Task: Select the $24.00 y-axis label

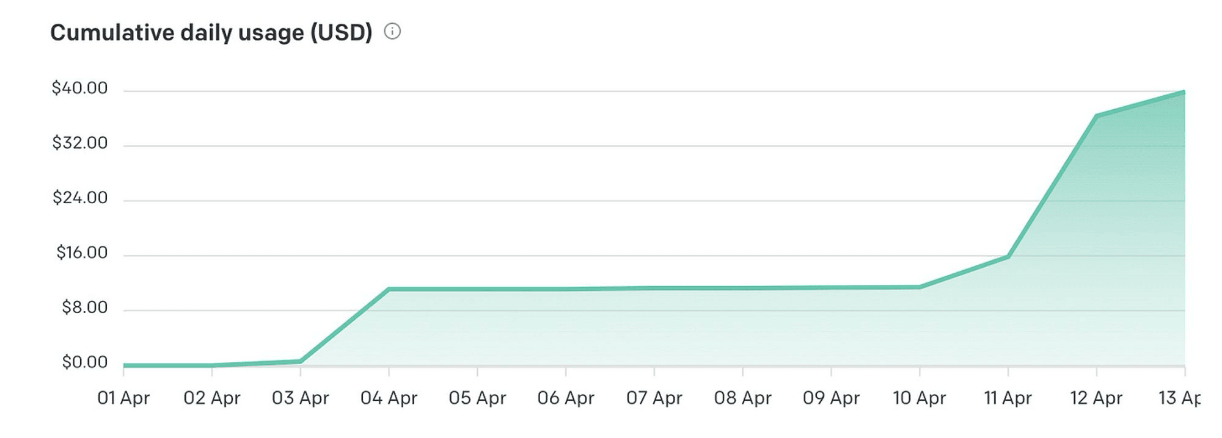Action: tap(79, 198)
